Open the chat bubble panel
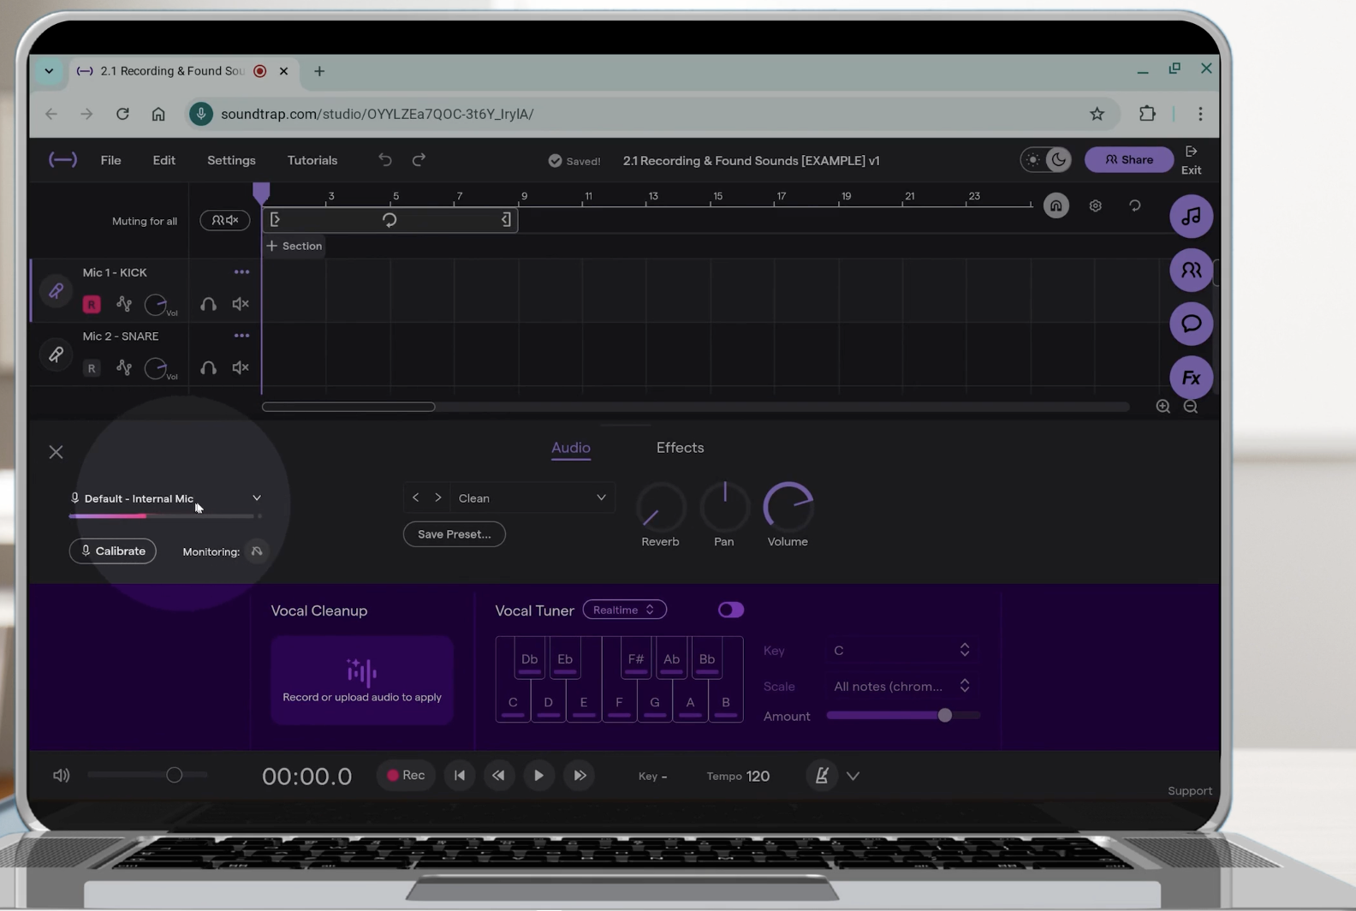 click(1191, 324)
